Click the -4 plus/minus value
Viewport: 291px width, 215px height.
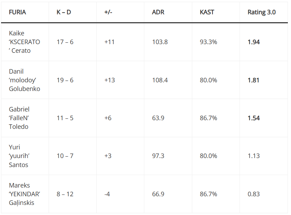click(107, 194)
